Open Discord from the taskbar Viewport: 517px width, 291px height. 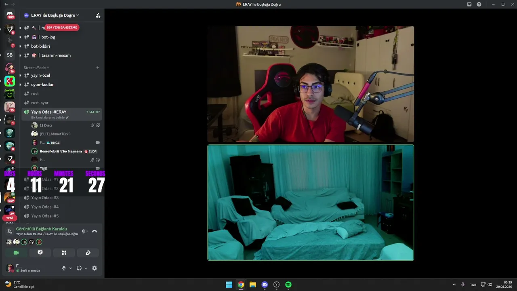point(265,285)
